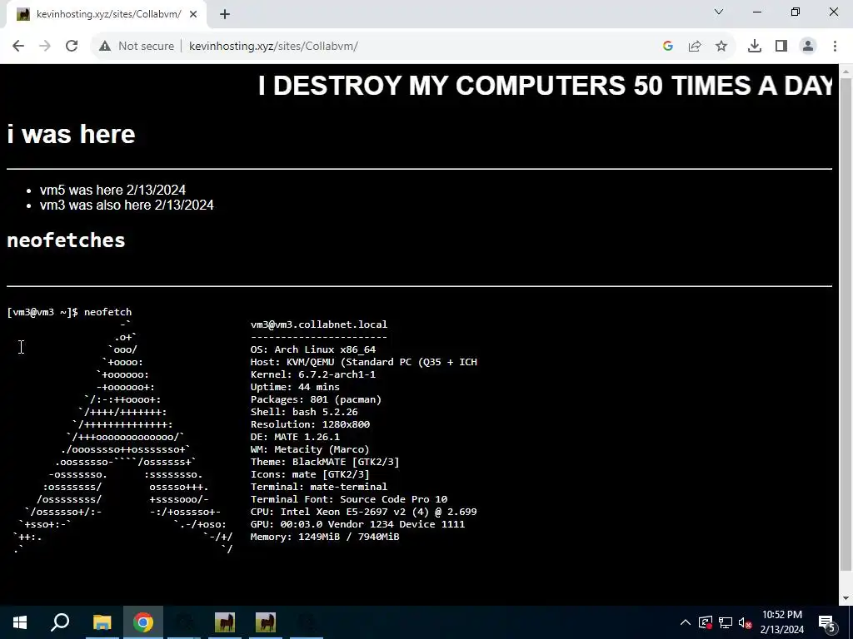853x639 pixels.
Task: Click the '[vm3@vm3 ~]$ neofetch' prompt line
Action: (69, 312)
